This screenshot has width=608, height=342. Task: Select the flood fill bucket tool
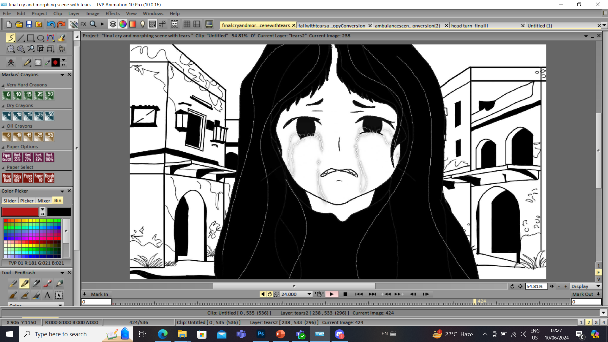[x=61, y=38]
